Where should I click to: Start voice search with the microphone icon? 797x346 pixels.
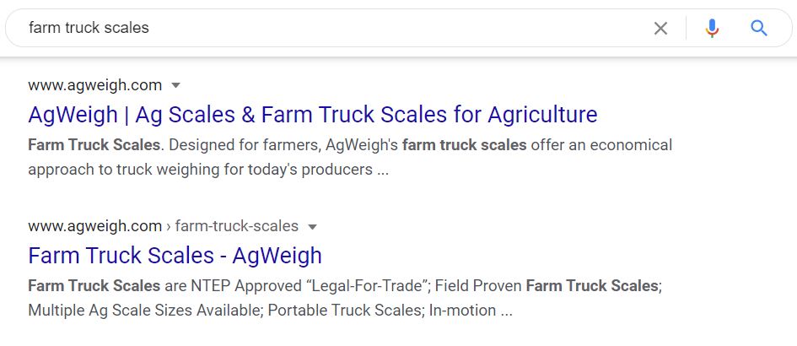point(712,28)
